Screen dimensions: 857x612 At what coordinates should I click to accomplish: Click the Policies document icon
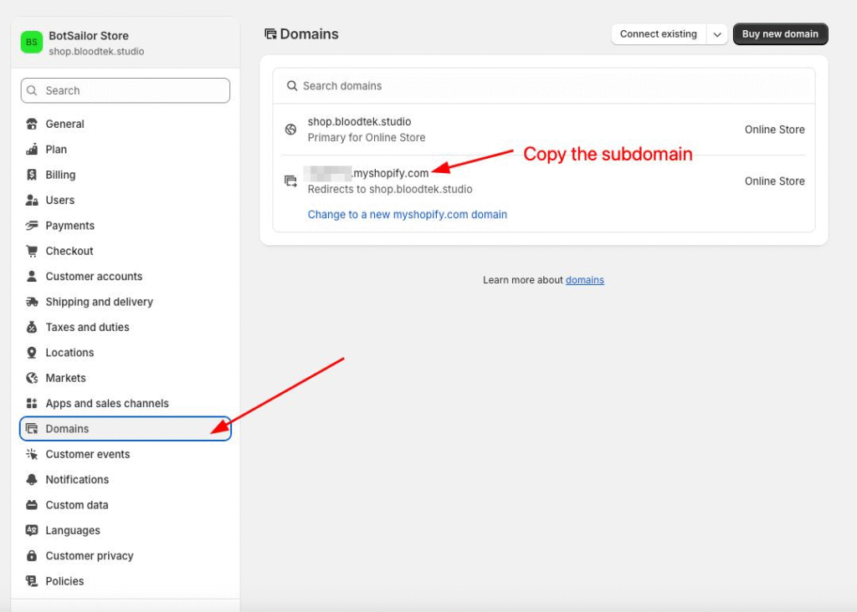pos(32,581)
